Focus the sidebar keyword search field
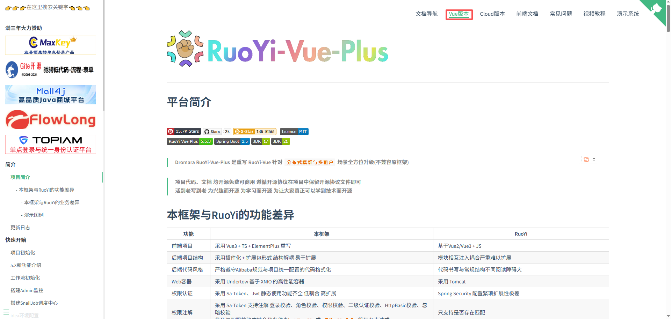The height and width of the screenshot is (319, 671). 51,8
